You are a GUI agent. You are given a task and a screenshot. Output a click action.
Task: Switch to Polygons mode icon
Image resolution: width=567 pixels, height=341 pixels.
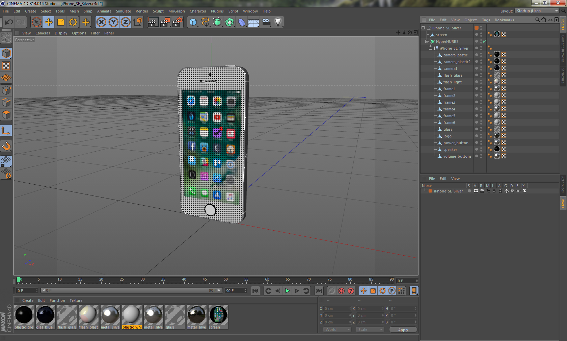(x=6, y=115)
